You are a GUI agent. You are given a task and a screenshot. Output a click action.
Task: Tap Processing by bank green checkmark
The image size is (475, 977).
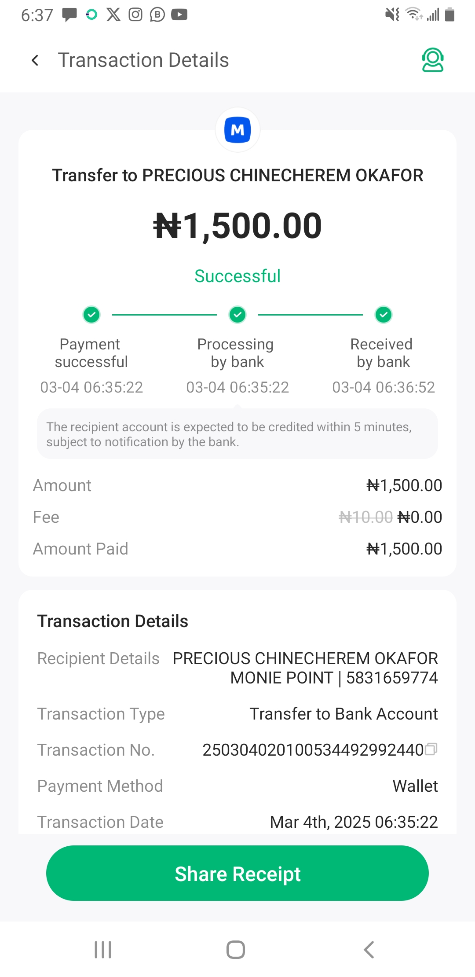point(237,315)
